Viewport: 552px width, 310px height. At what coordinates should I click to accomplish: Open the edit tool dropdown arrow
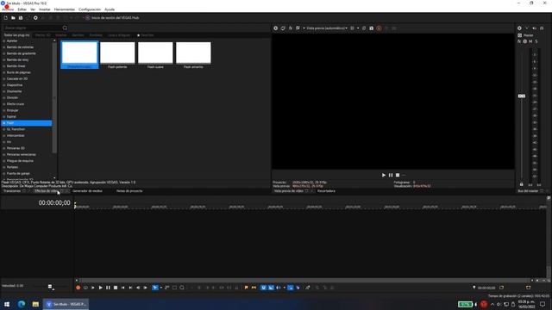[x=161, y=288]
